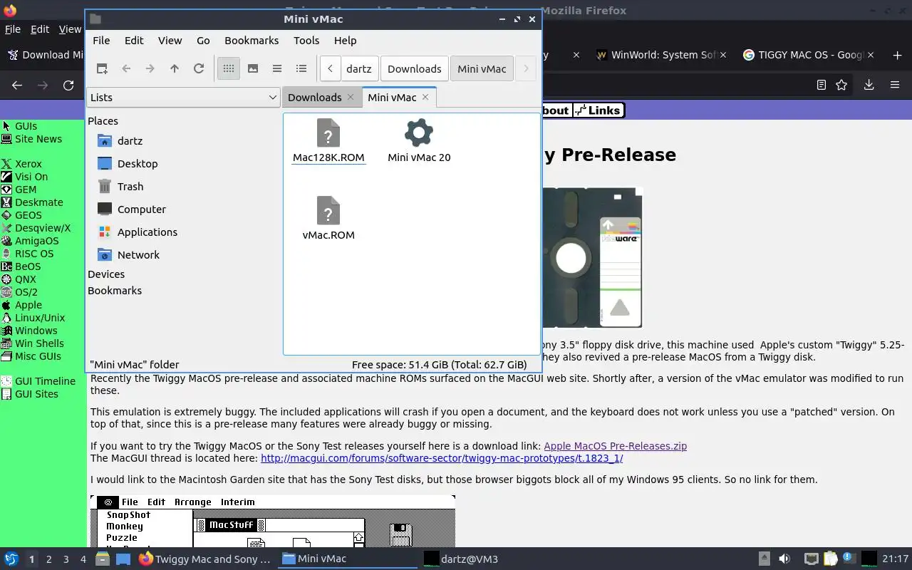The width and height of the screenshot is (912, 570).
Task: Open Links button on the web page
Action: [598, 110]
